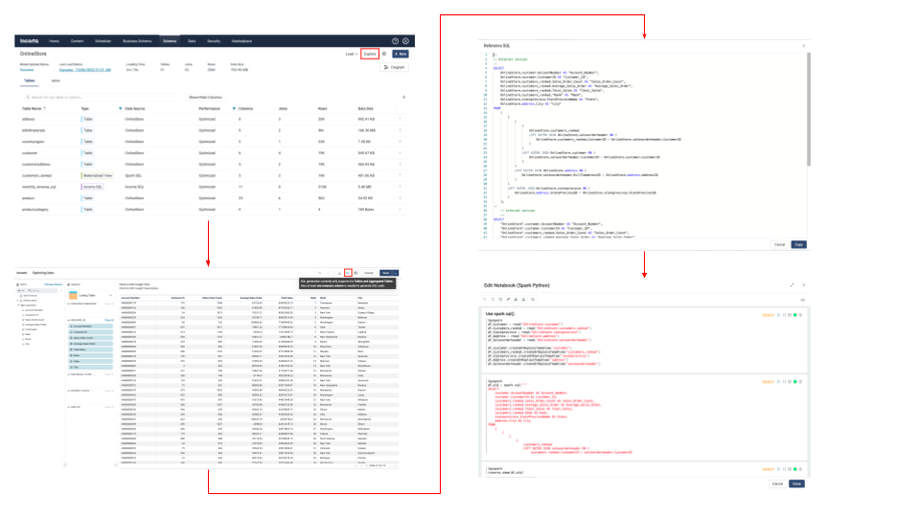920x517 pixels.
Task: Open the three-dot menu for address row
Action: [403, 119]
